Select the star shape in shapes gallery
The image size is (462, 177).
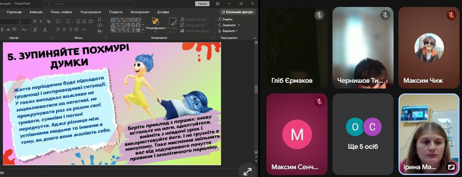138,29
